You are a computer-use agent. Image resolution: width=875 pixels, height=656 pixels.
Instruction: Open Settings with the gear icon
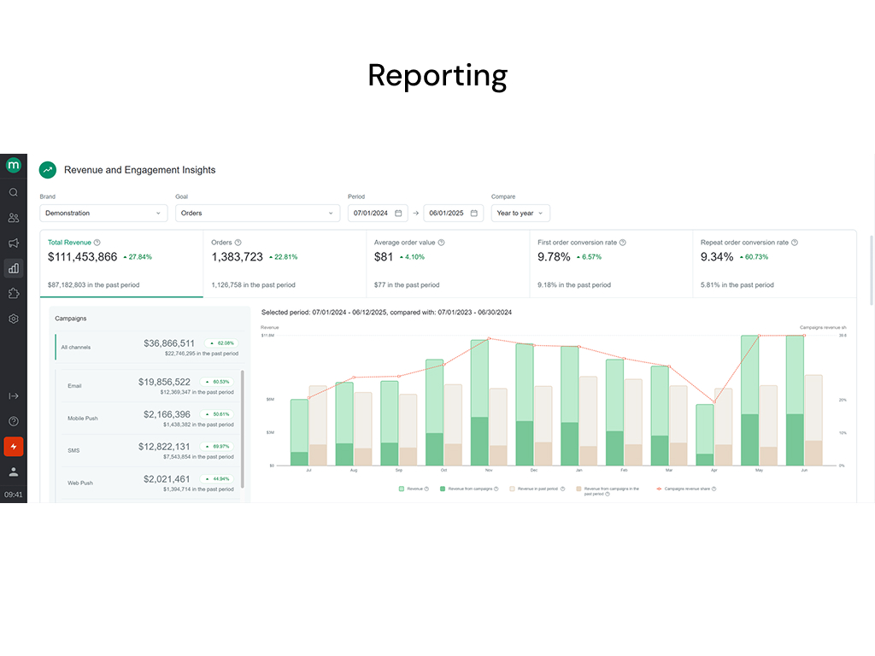click(x=14, y=319)
